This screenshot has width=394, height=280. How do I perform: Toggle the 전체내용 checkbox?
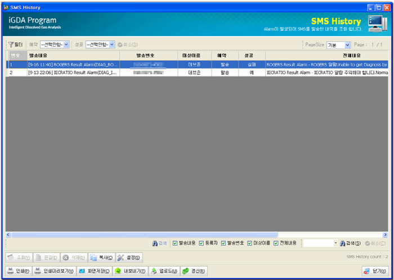276,243
